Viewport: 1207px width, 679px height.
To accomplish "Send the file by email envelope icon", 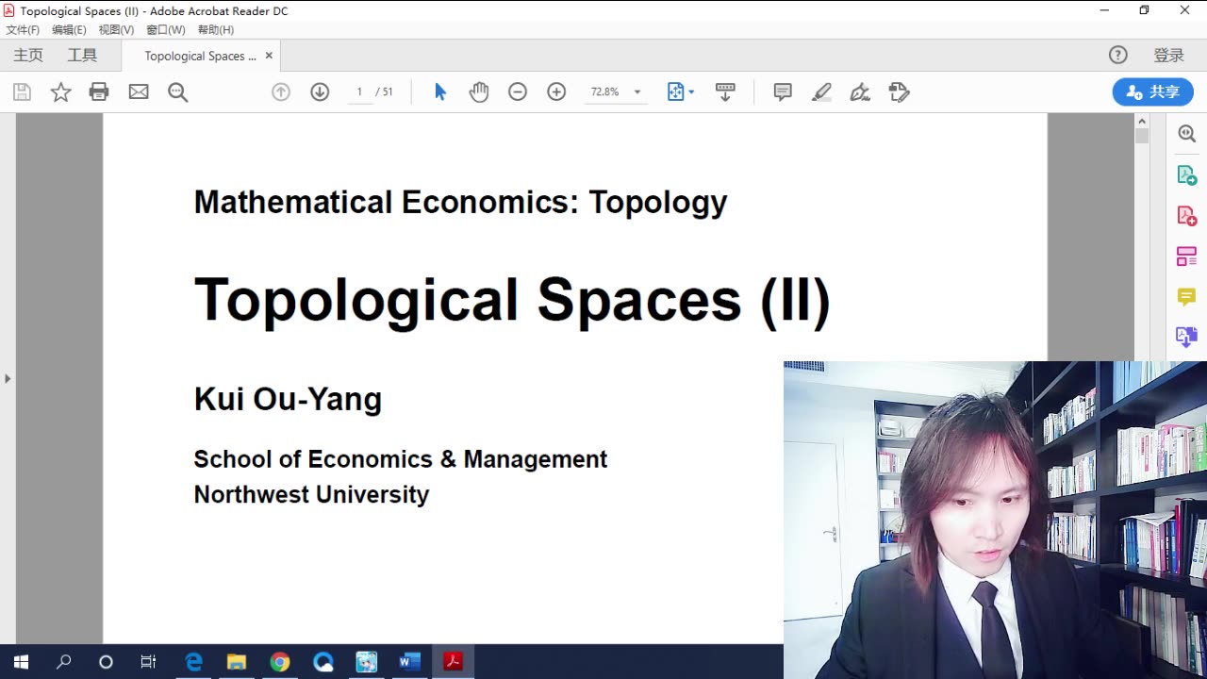I will (139, 91).
